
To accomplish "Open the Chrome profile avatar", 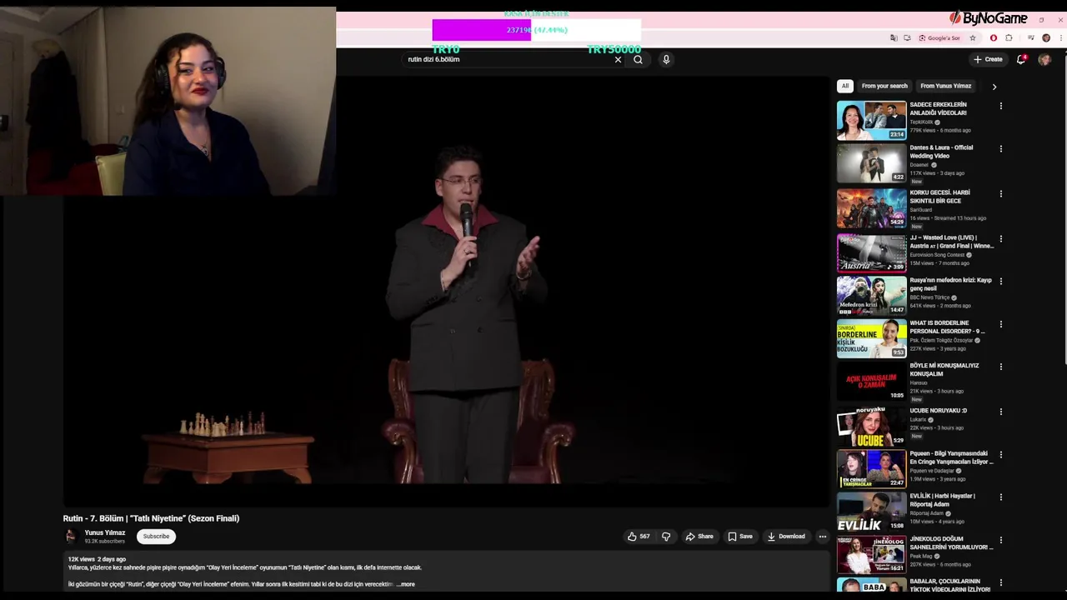I will pos(1046,37).
